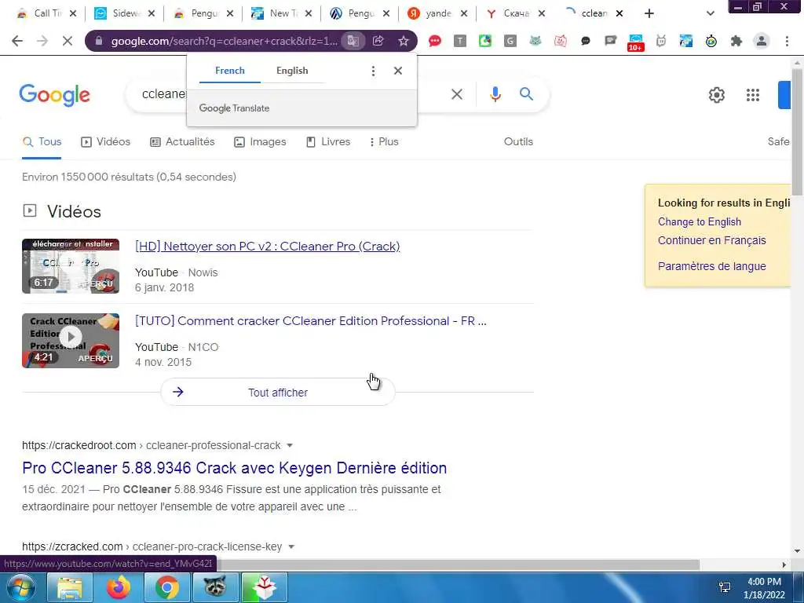This screenshot has height=603, width=804.
Task: Open the red chat bubble extension
Action: pos(435,41)
